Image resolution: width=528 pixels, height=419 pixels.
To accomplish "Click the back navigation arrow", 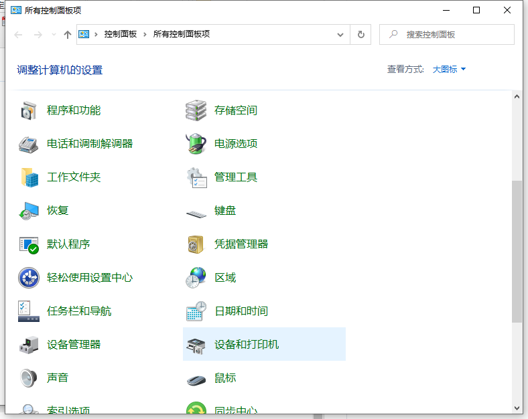I will 18,35.
